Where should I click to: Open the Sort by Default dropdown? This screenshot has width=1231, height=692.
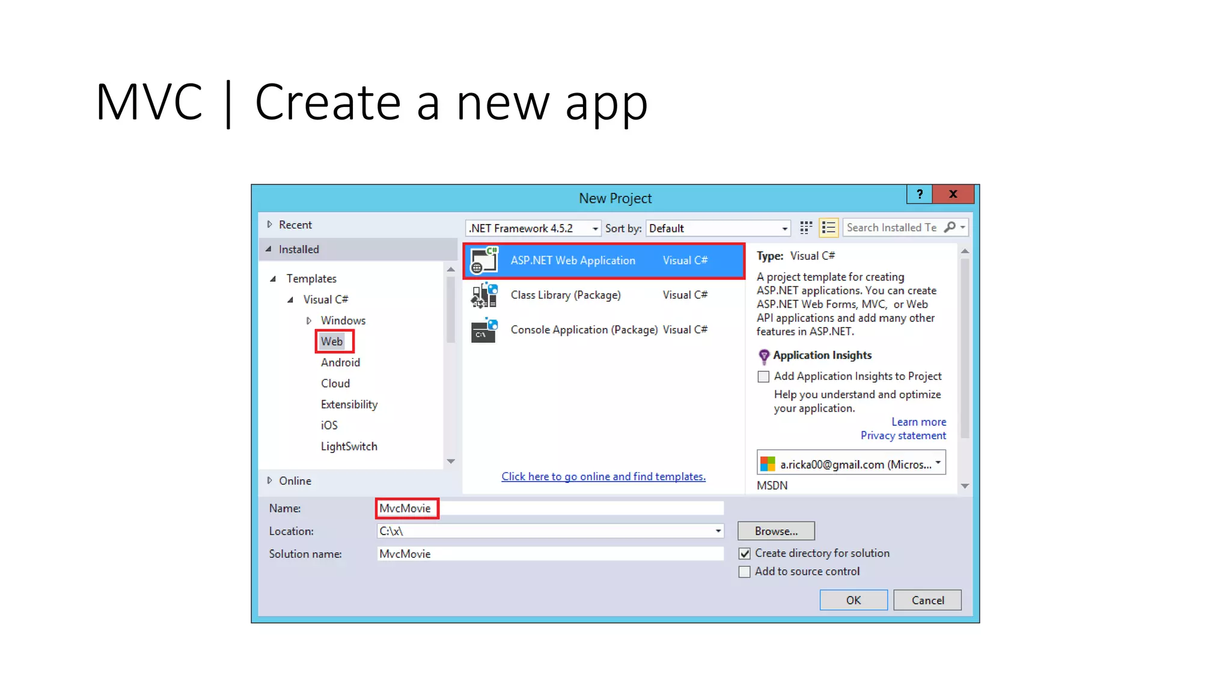(x=718, y=228)
